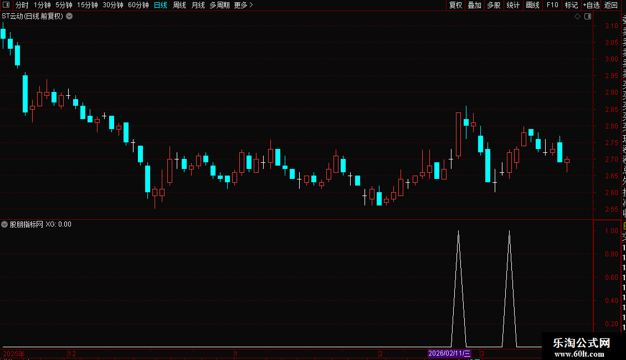The image size is (626, 360).
Task: Click the 2.55 price axis label
Action: coord(611,209)
